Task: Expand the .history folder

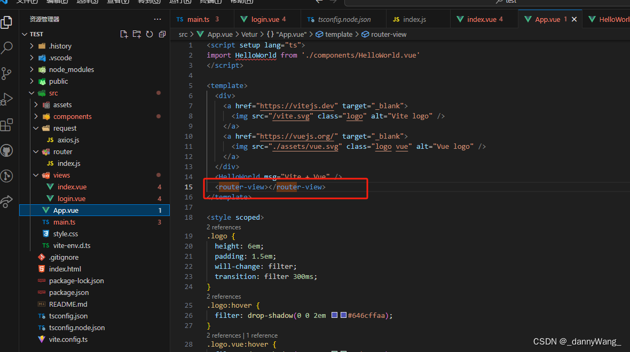Action: [x=31, y=46]
